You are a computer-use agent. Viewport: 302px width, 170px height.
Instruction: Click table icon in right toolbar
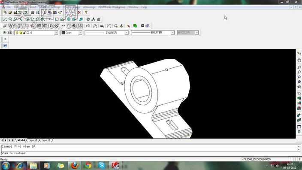pyautogui.click(x=299, y=127)
